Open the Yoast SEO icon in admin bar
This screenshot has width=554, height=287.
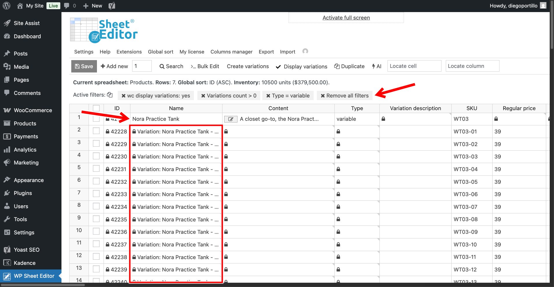[x=112, y=6]
